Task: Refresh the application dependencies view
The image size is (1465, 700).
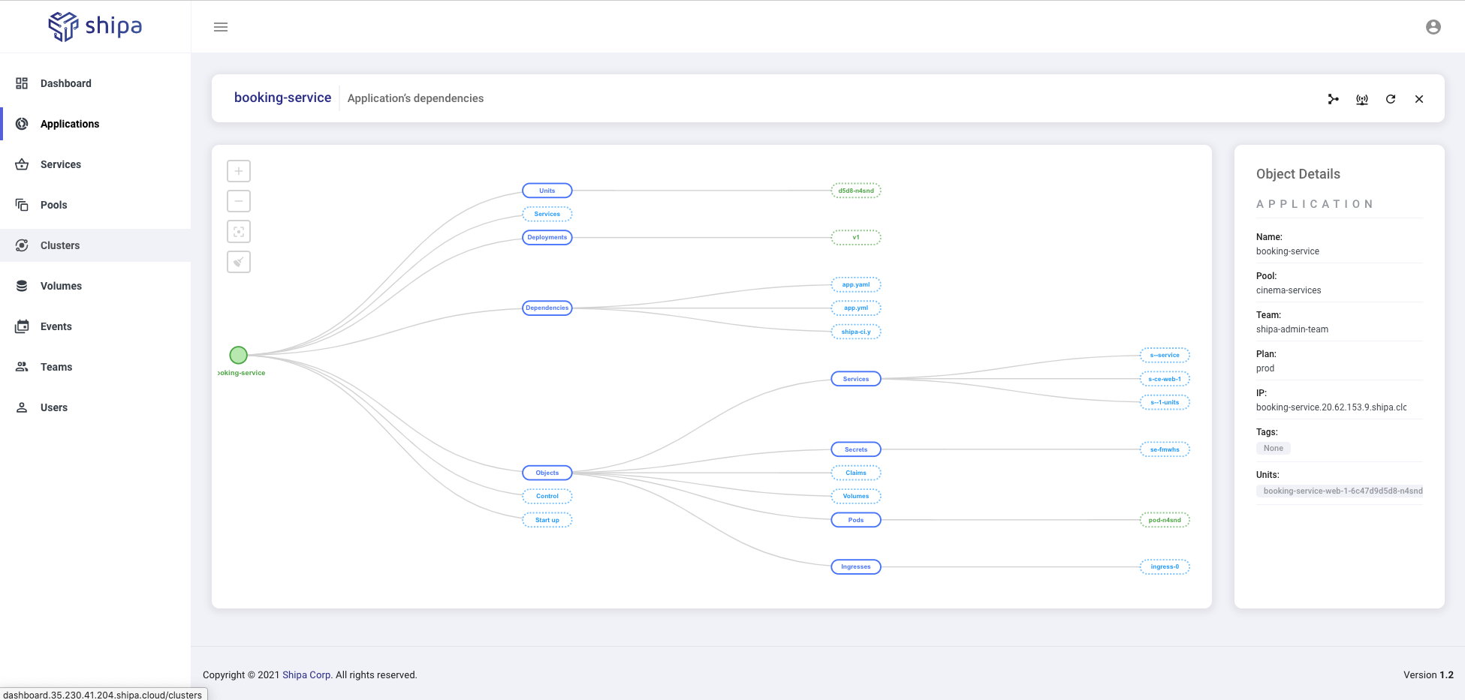Action: pyautogui.click(x=1390, y=99)
